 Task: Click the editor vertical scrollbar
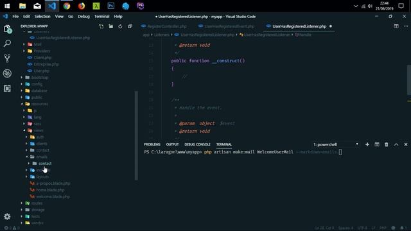(x=408, y=80)
